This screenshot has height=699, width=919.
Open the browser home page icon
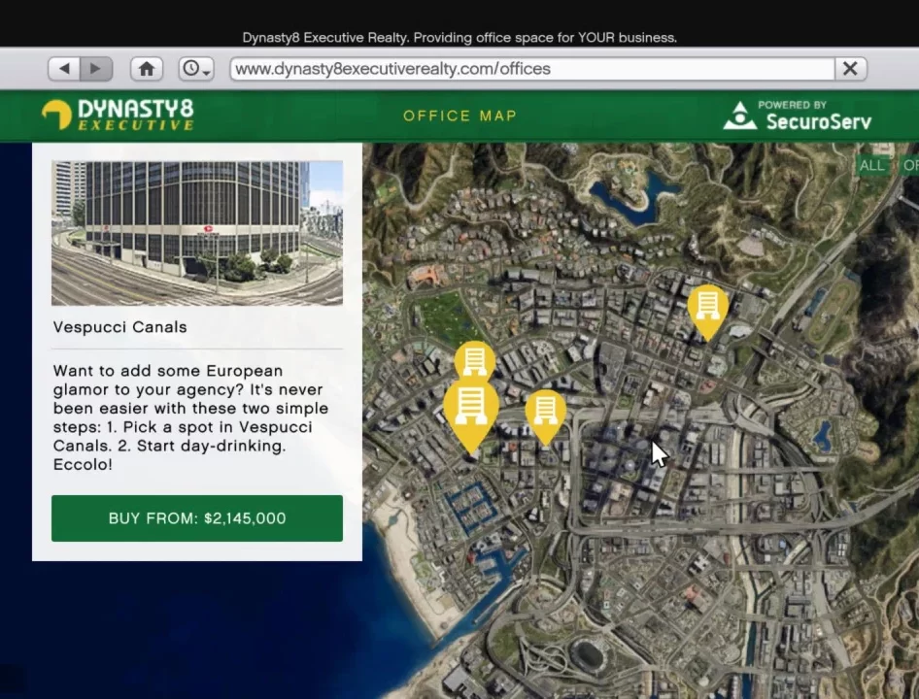147,69
